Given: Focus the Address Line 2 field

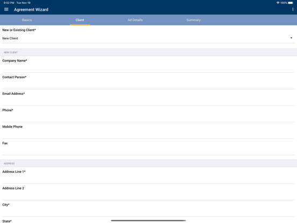Looking at the screenshot, I should click(148, 196).
